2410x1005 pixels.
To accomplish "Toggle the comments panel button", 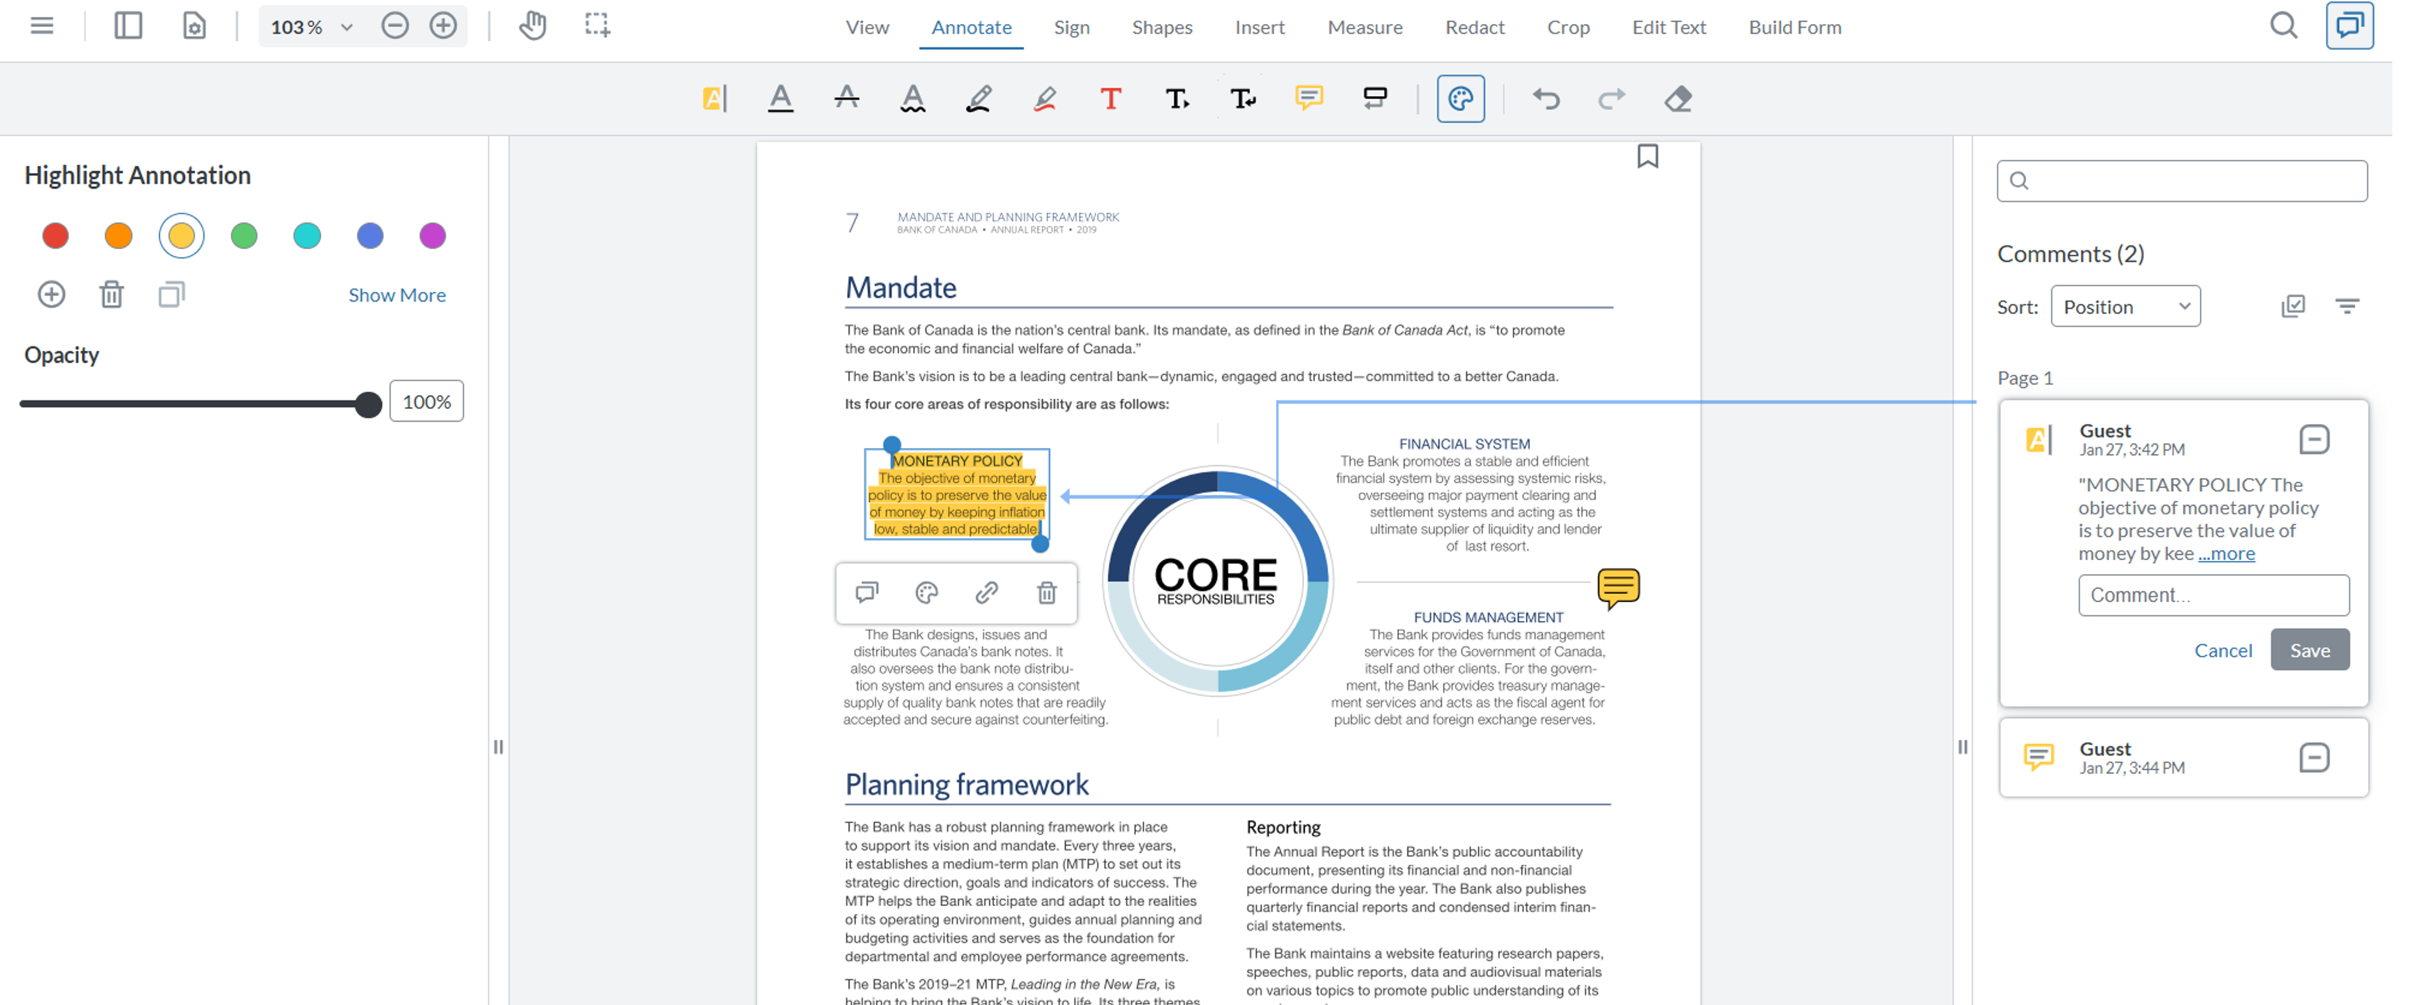I will click(x=2349, y=26).
